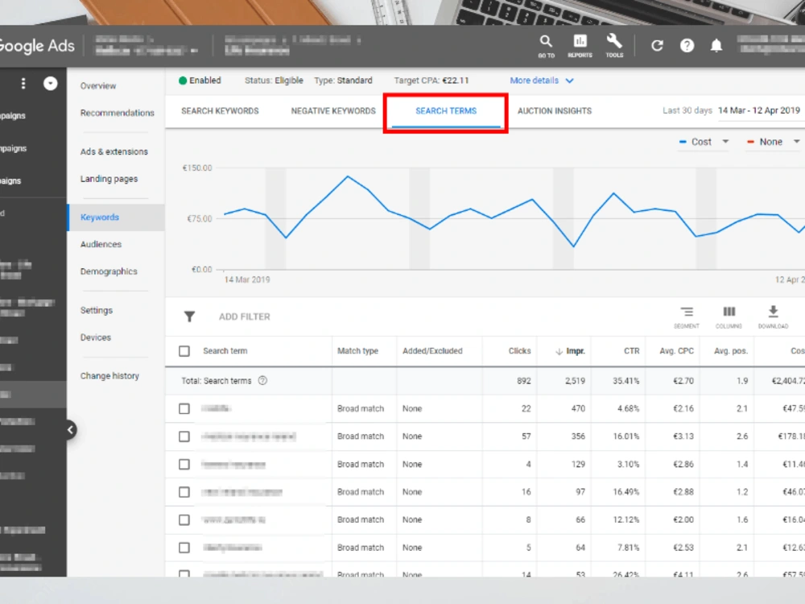Open the Go To search icon
The width and height of the screenshot is (805, 604).
click(547, 45)
